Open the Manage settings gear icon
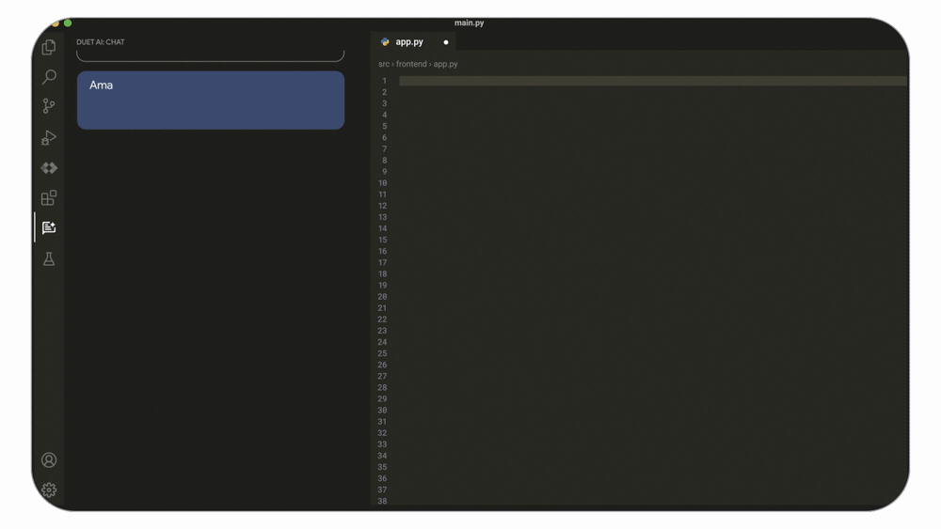 click(x=49, y=490)
